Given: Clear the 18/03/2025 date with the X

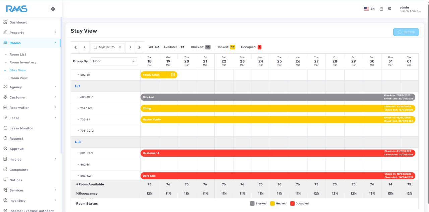Looking at the screenshot, I should click(120, 47).
